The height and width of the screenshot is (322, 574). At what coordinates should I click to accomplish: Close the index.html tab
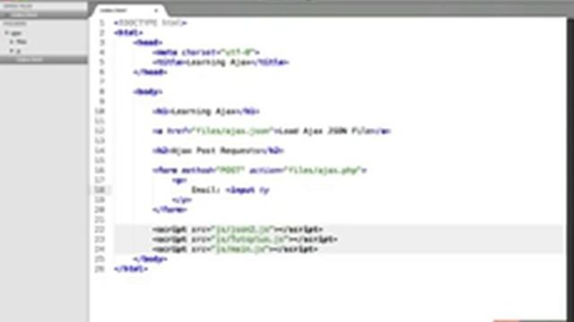click(156, 11)
